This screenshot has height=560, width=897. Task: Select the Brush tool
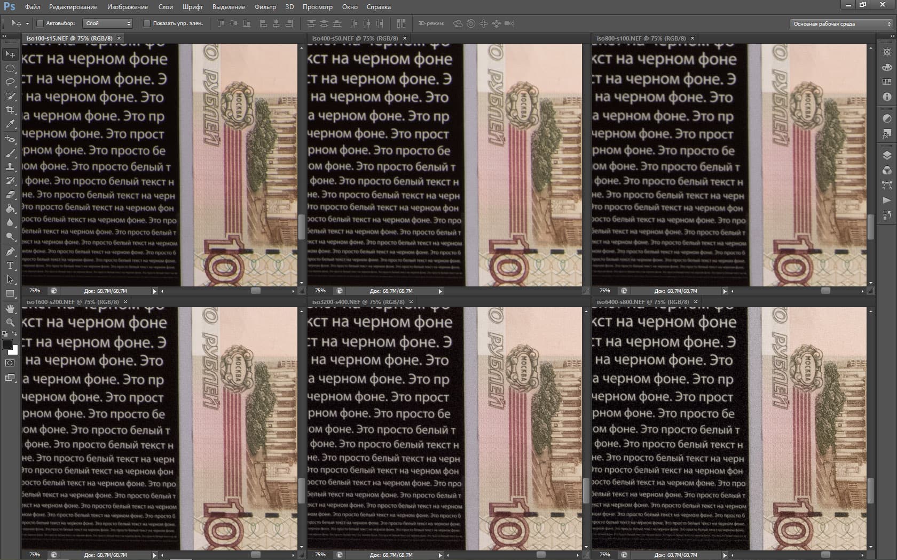[x=10, y=153]
